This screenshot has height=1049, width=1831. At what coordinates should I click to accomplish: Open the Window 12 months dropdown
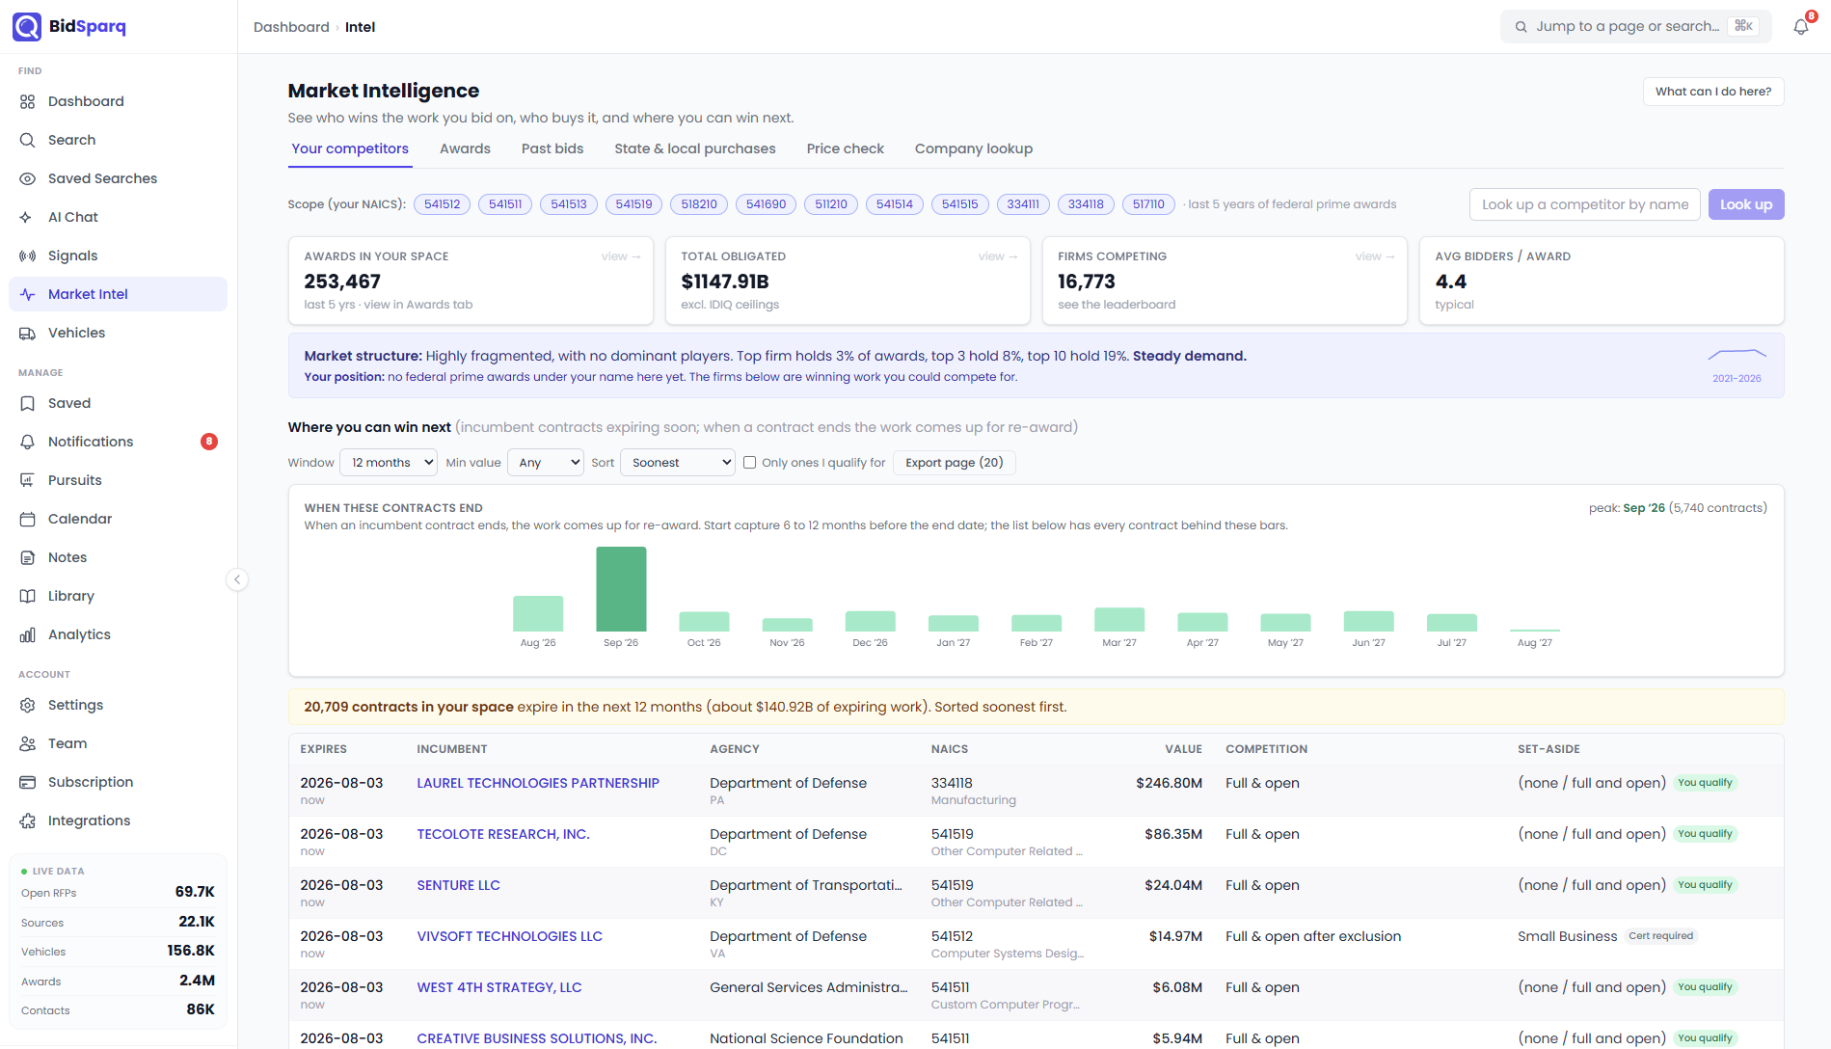point(389,463)
